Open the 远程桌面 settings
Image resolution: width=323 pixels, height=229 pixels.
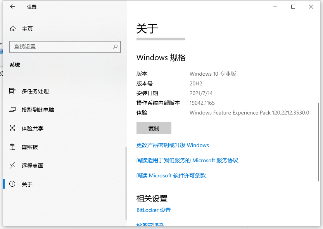pyautogui.click(x=32, y=166)
